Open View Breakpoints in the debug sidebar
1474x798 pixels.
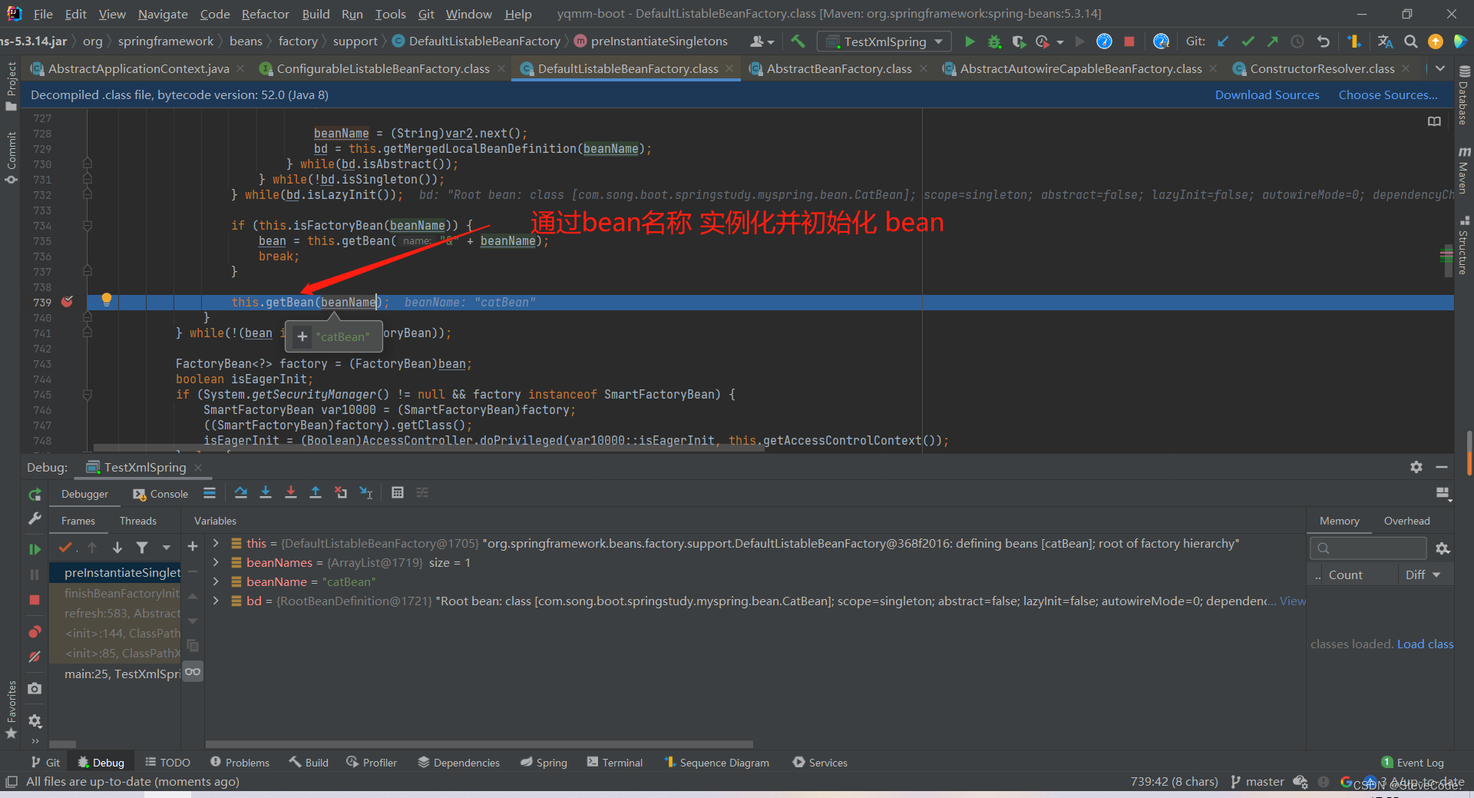[x=35, y=632]
